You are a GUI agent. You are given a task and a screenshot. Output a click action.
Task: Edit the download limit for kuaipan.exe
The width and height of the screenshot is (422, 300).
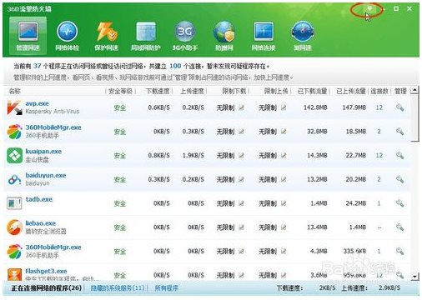point(241,155)
